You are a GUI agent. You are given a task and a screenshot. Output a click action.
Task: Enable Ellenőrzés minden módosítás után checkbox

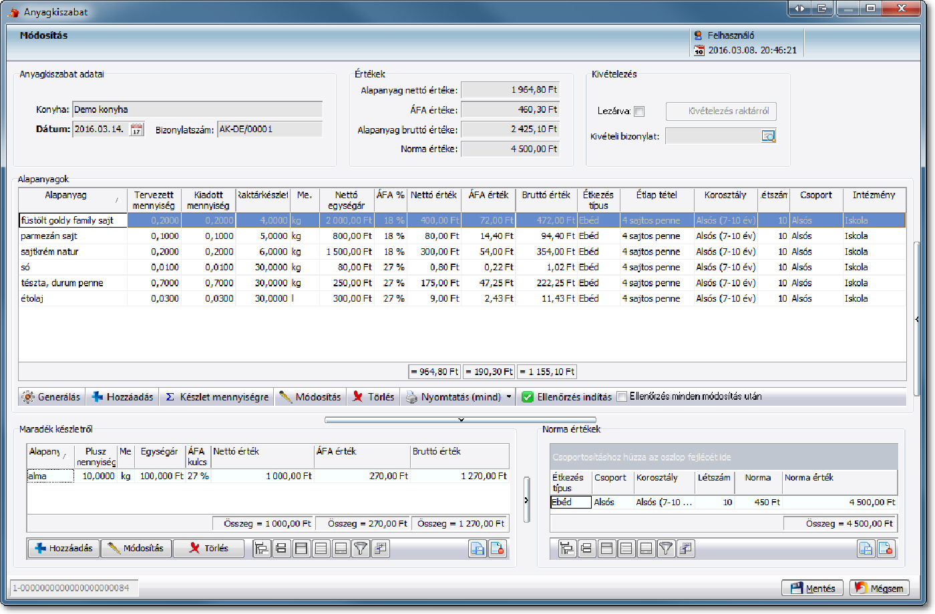click(622, 396)
